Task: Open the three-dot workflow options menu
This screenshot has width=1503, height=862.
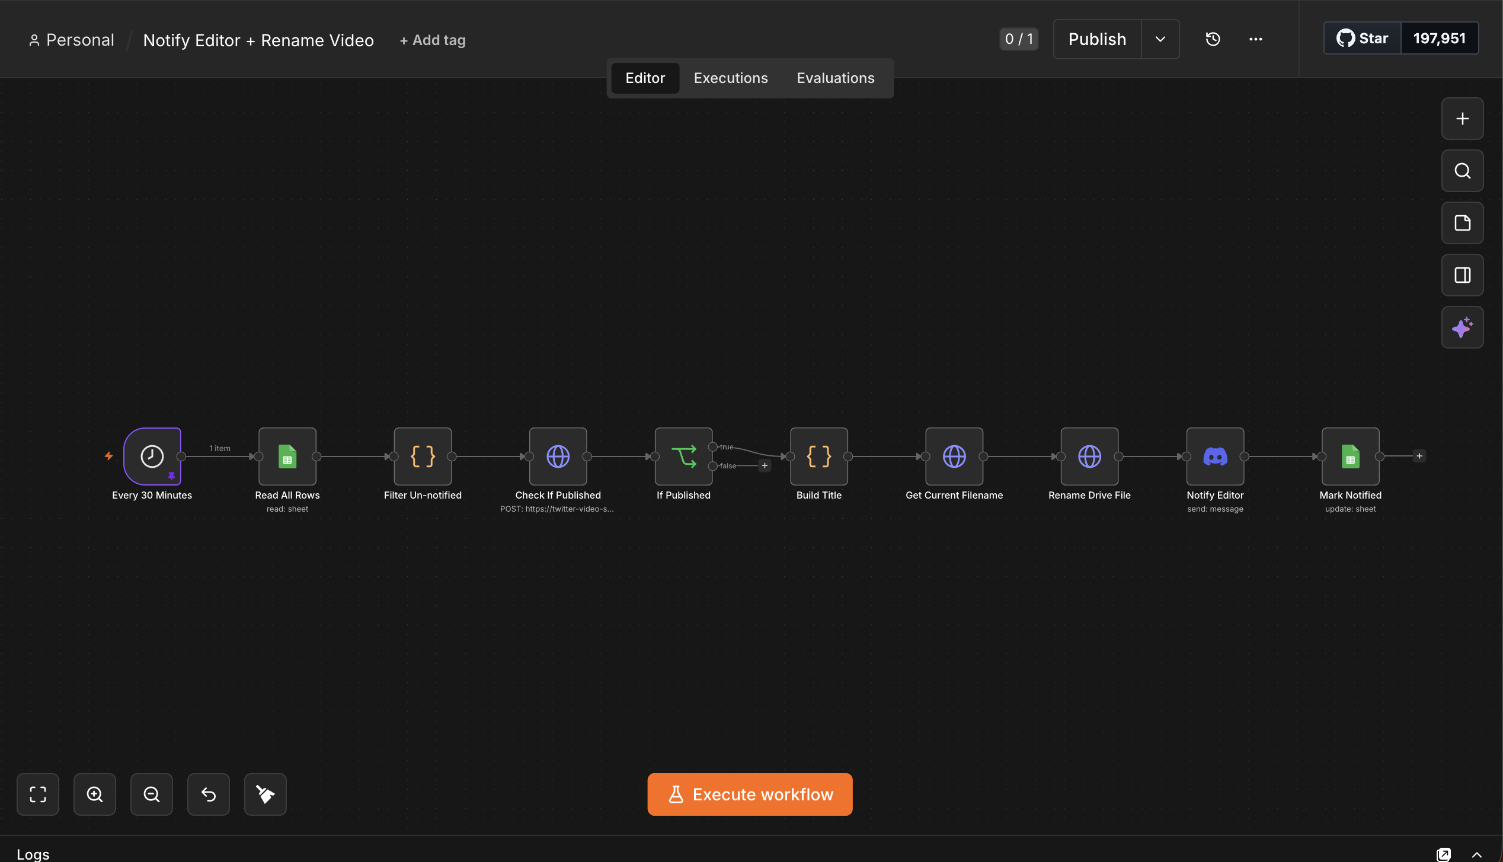Action: tap(1256, 39)
